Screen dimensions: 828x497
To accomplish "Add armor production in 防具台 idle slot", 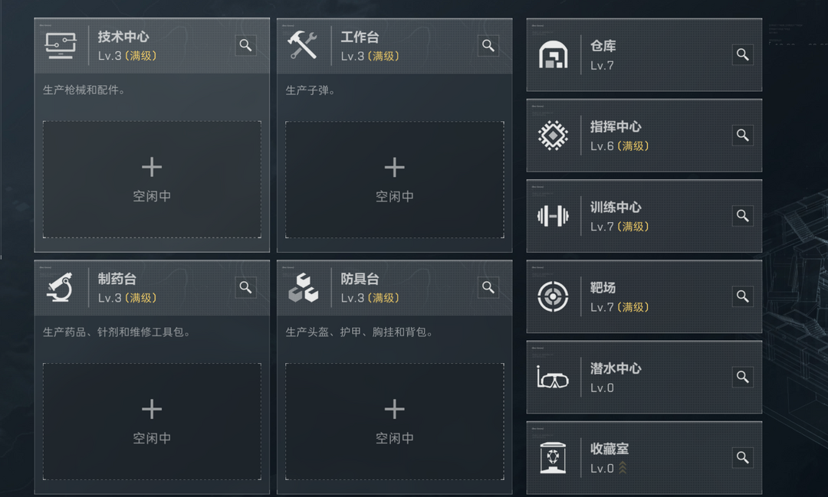I will 395,421.
